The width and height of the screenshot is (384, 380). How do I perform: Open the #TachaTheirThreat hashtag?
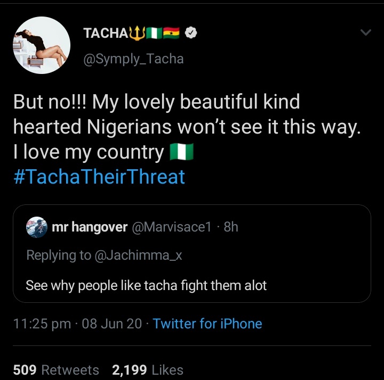(x=99, y=176)
